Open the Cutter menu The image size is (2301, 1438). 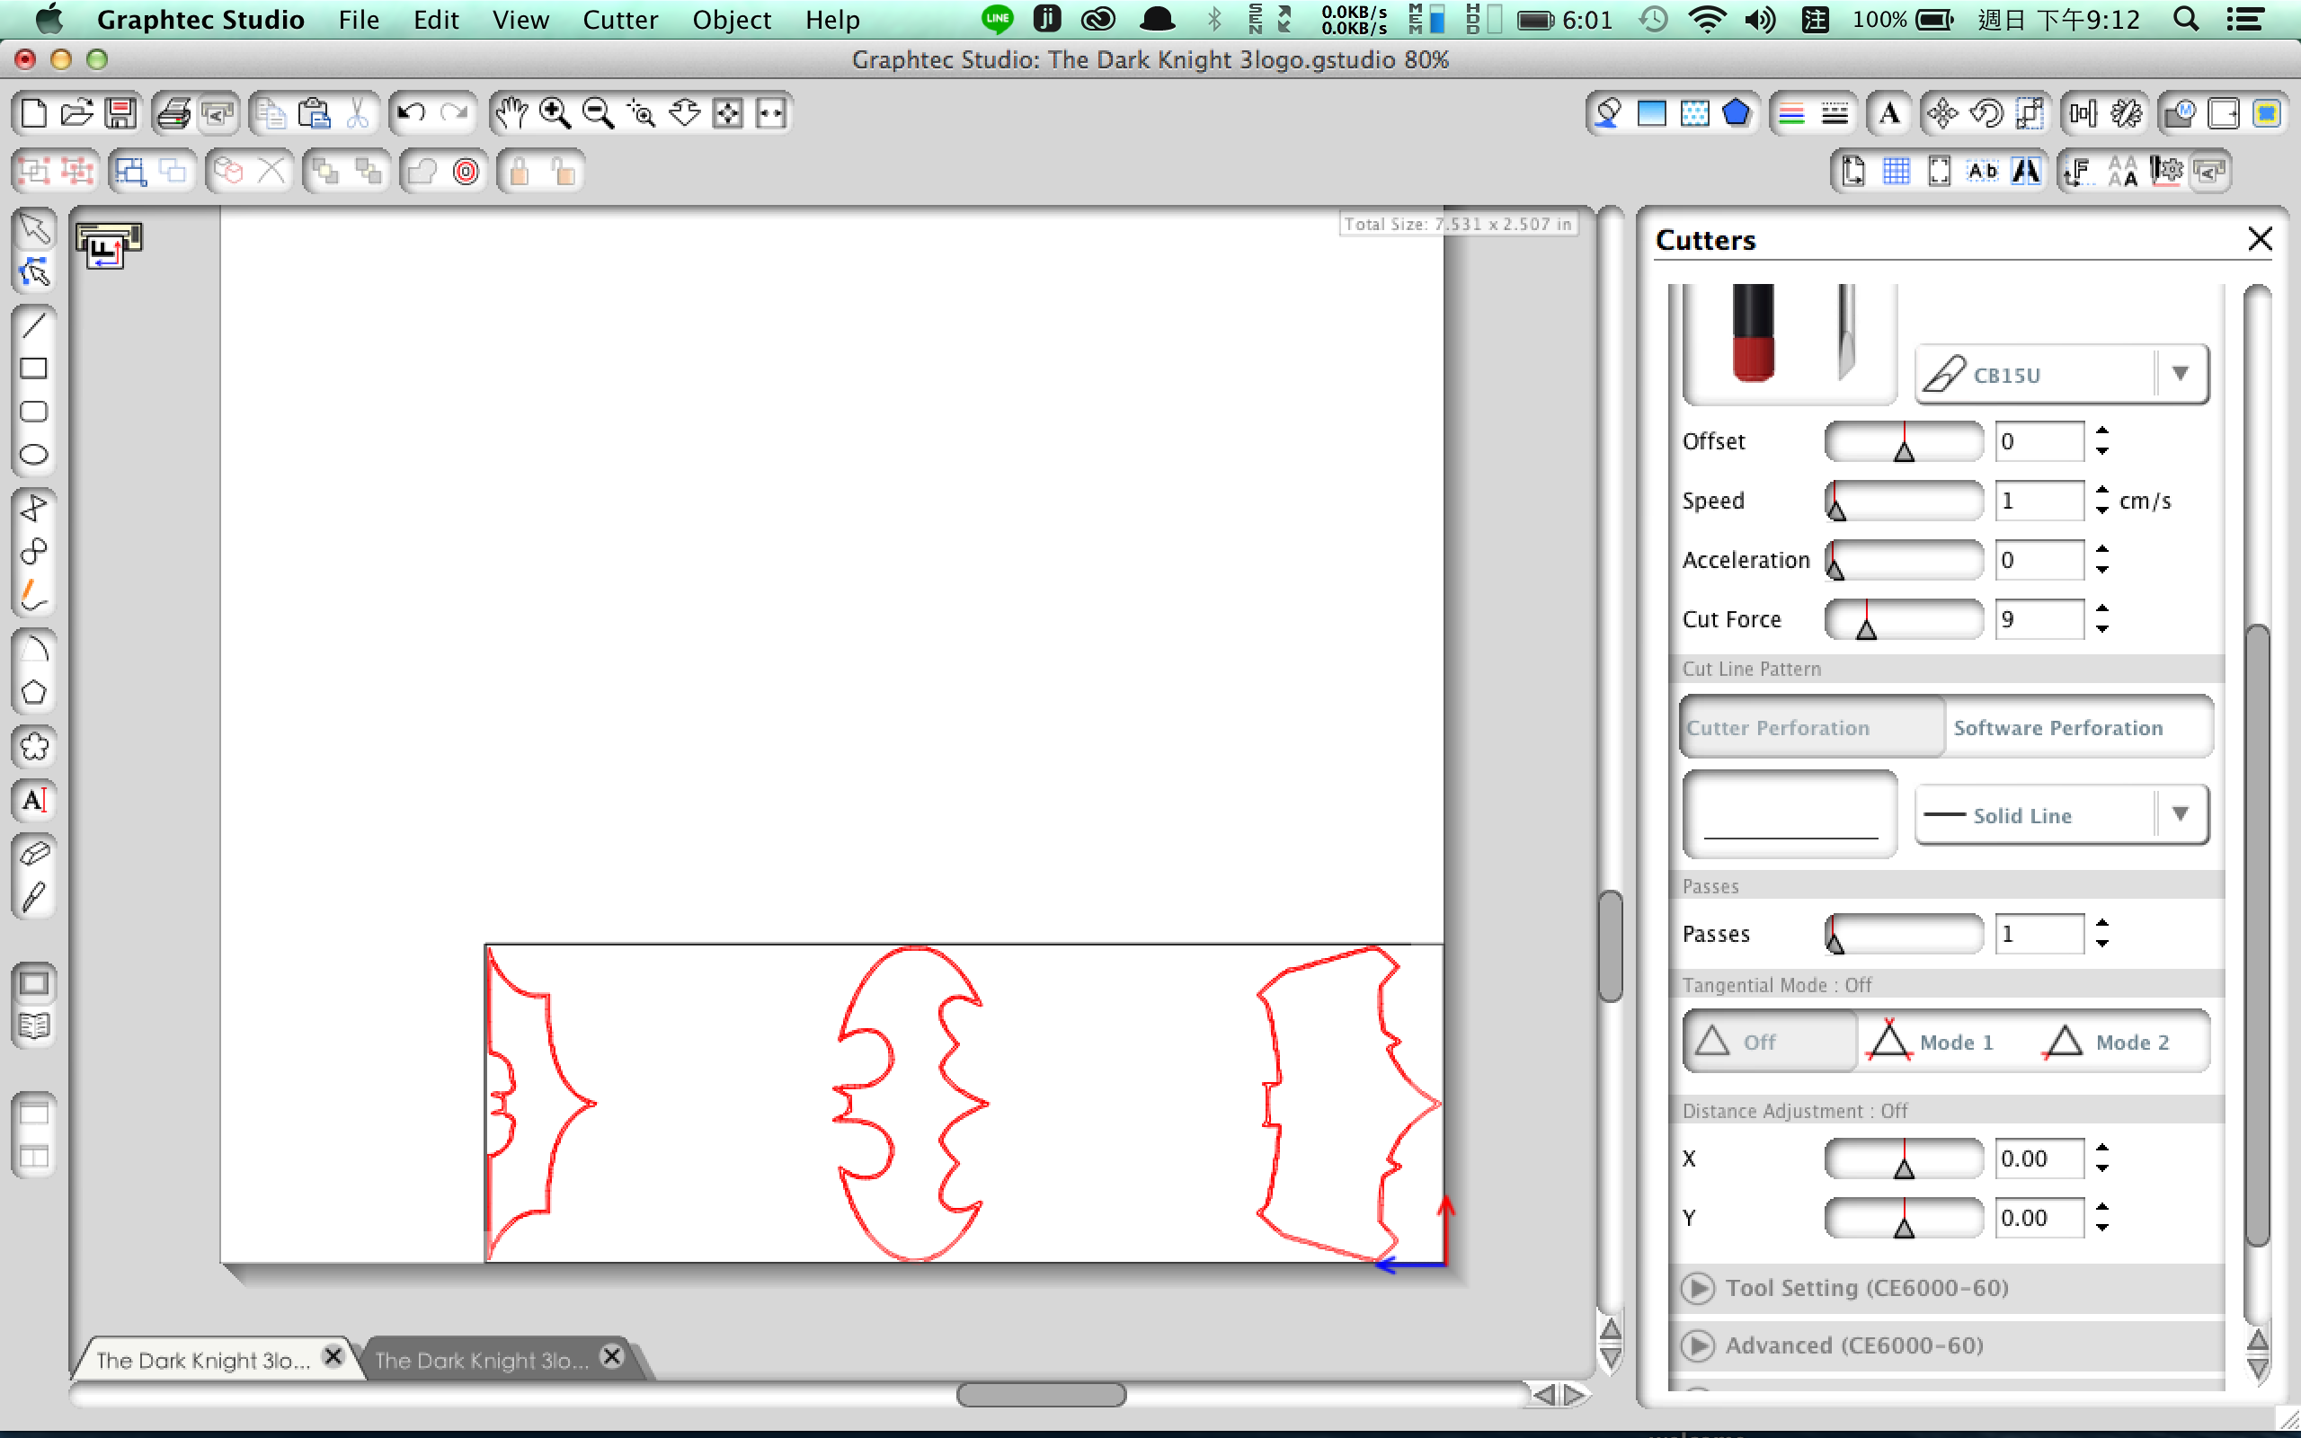pos(620,19)
